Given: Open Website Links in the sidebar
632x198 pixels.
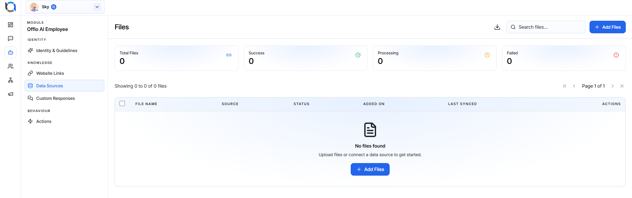Looking at the screenshot, I should coord(64,73).
